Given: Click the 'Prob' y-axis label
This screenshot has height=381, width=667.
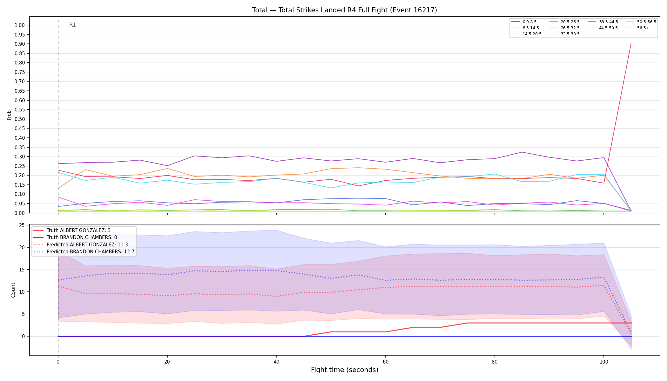Looking at the screenshot, I should [x=9, y=115].
